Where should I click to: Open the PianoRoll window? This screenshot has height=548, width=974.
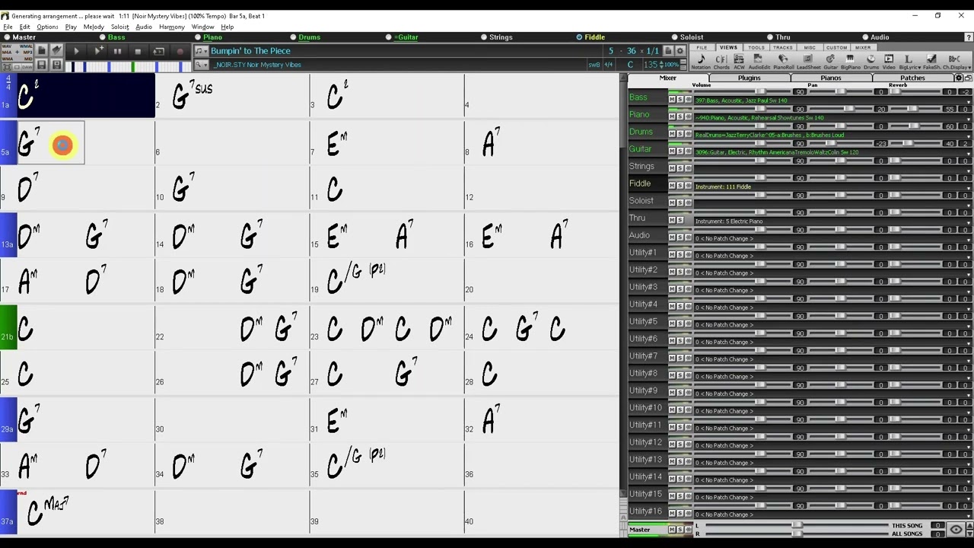pos(783,62)
